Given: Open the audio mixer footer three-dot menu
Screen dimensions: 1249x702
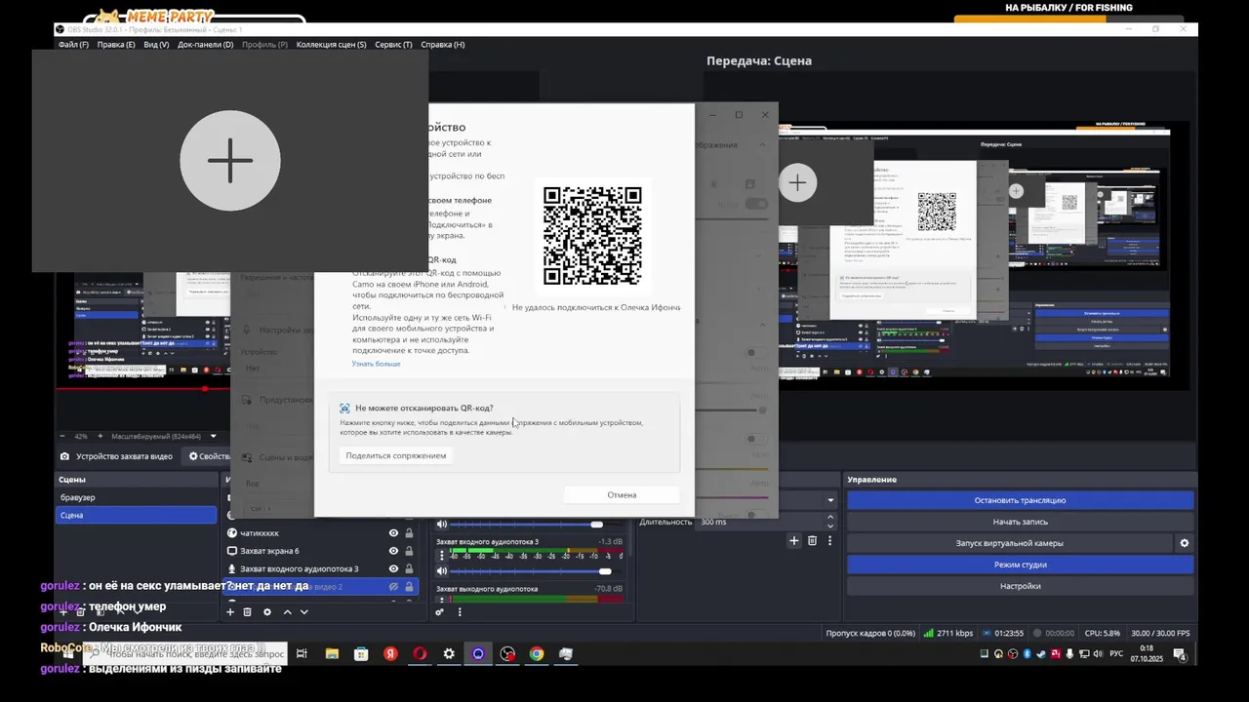Looking at the screenshot, I should (x=460, y=612).
